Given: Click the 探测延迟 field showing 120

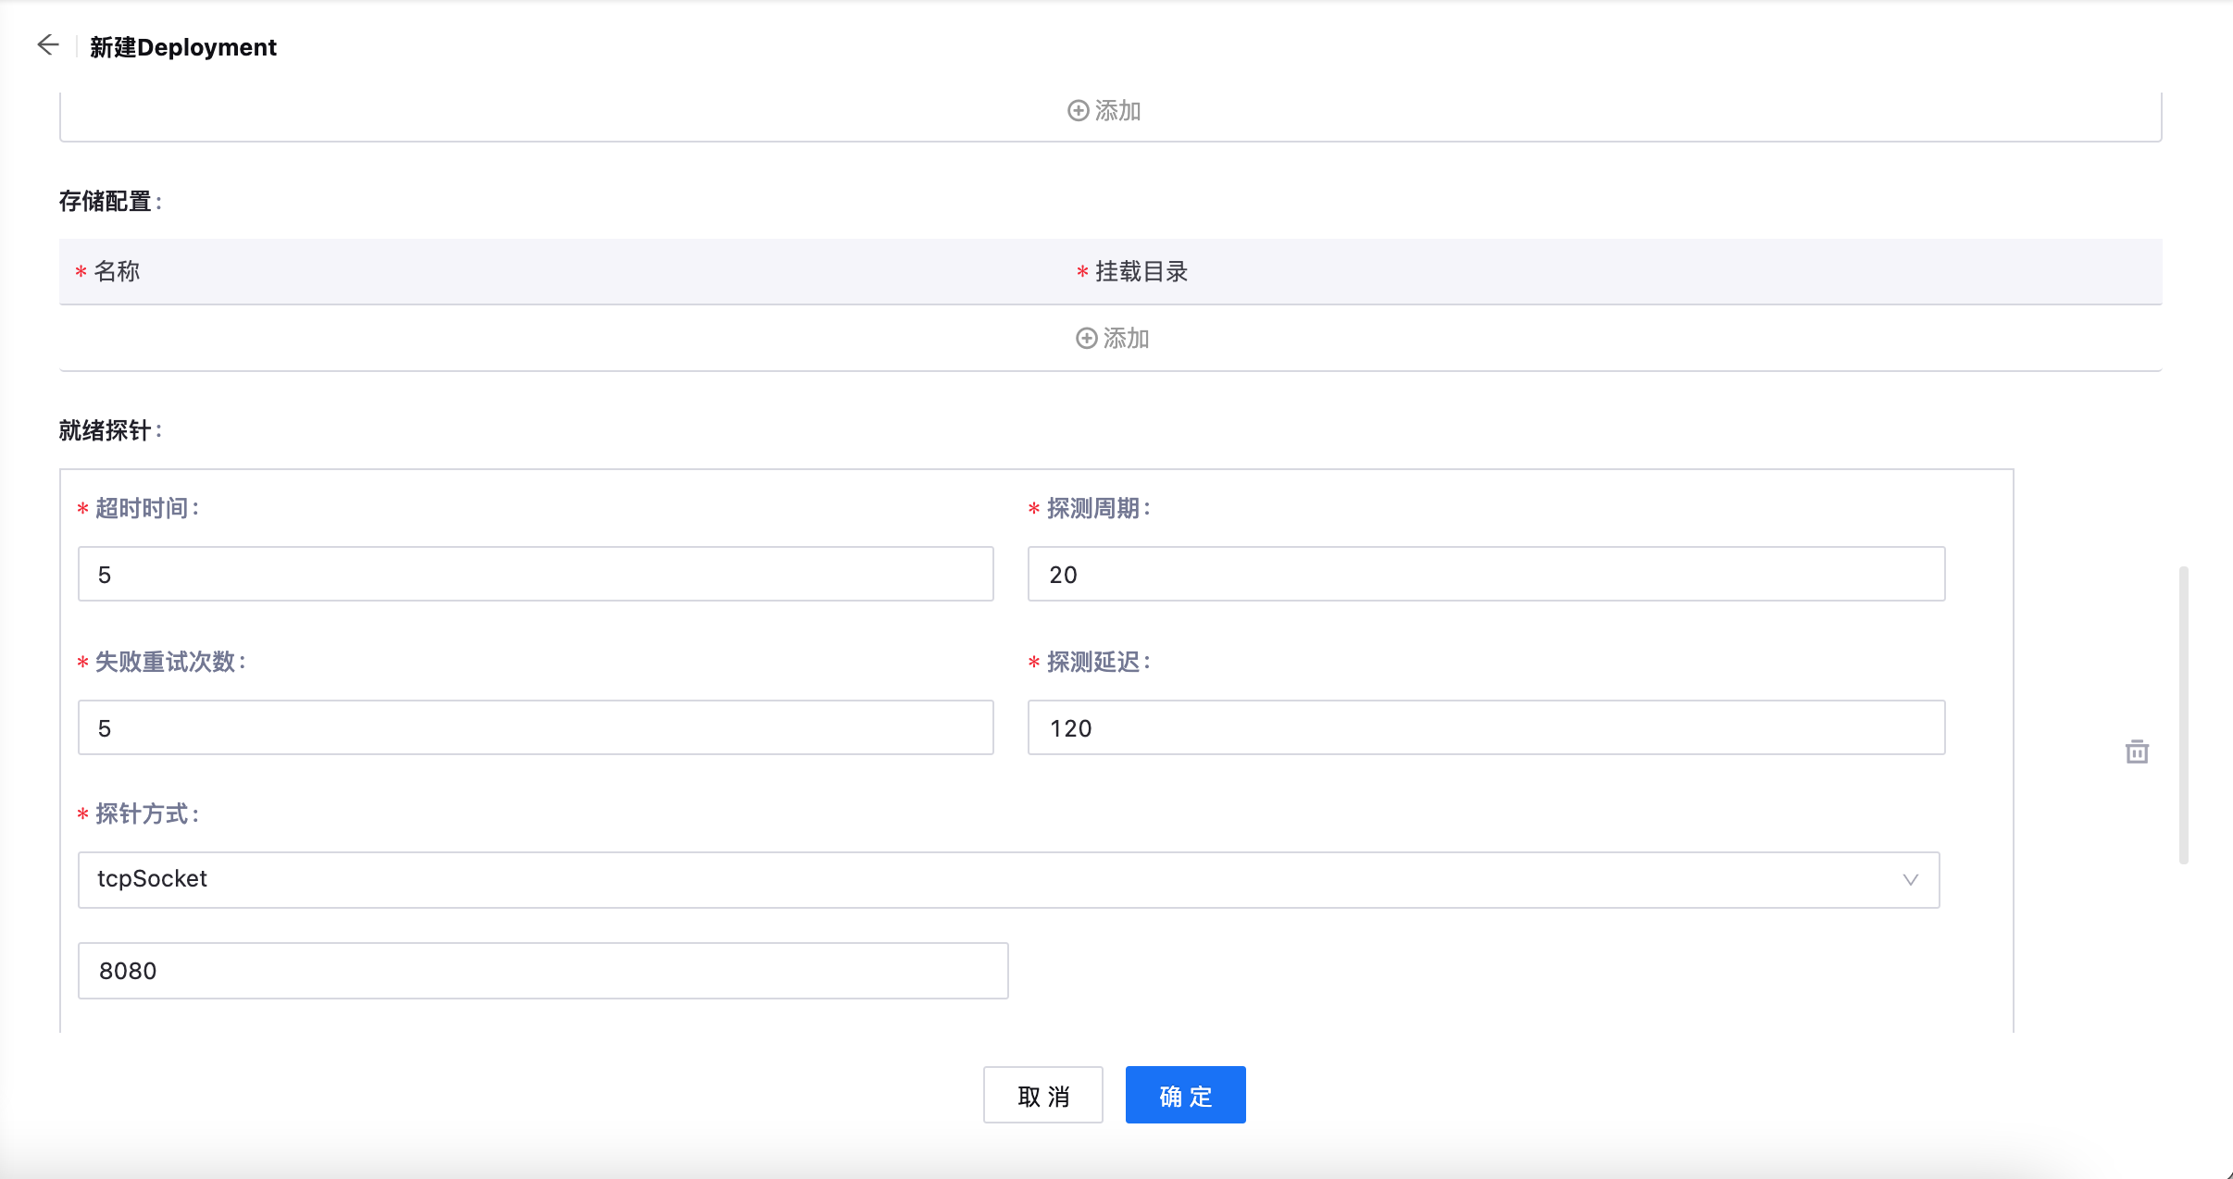Looking at the screenshot, I should tap(1485, 727).
